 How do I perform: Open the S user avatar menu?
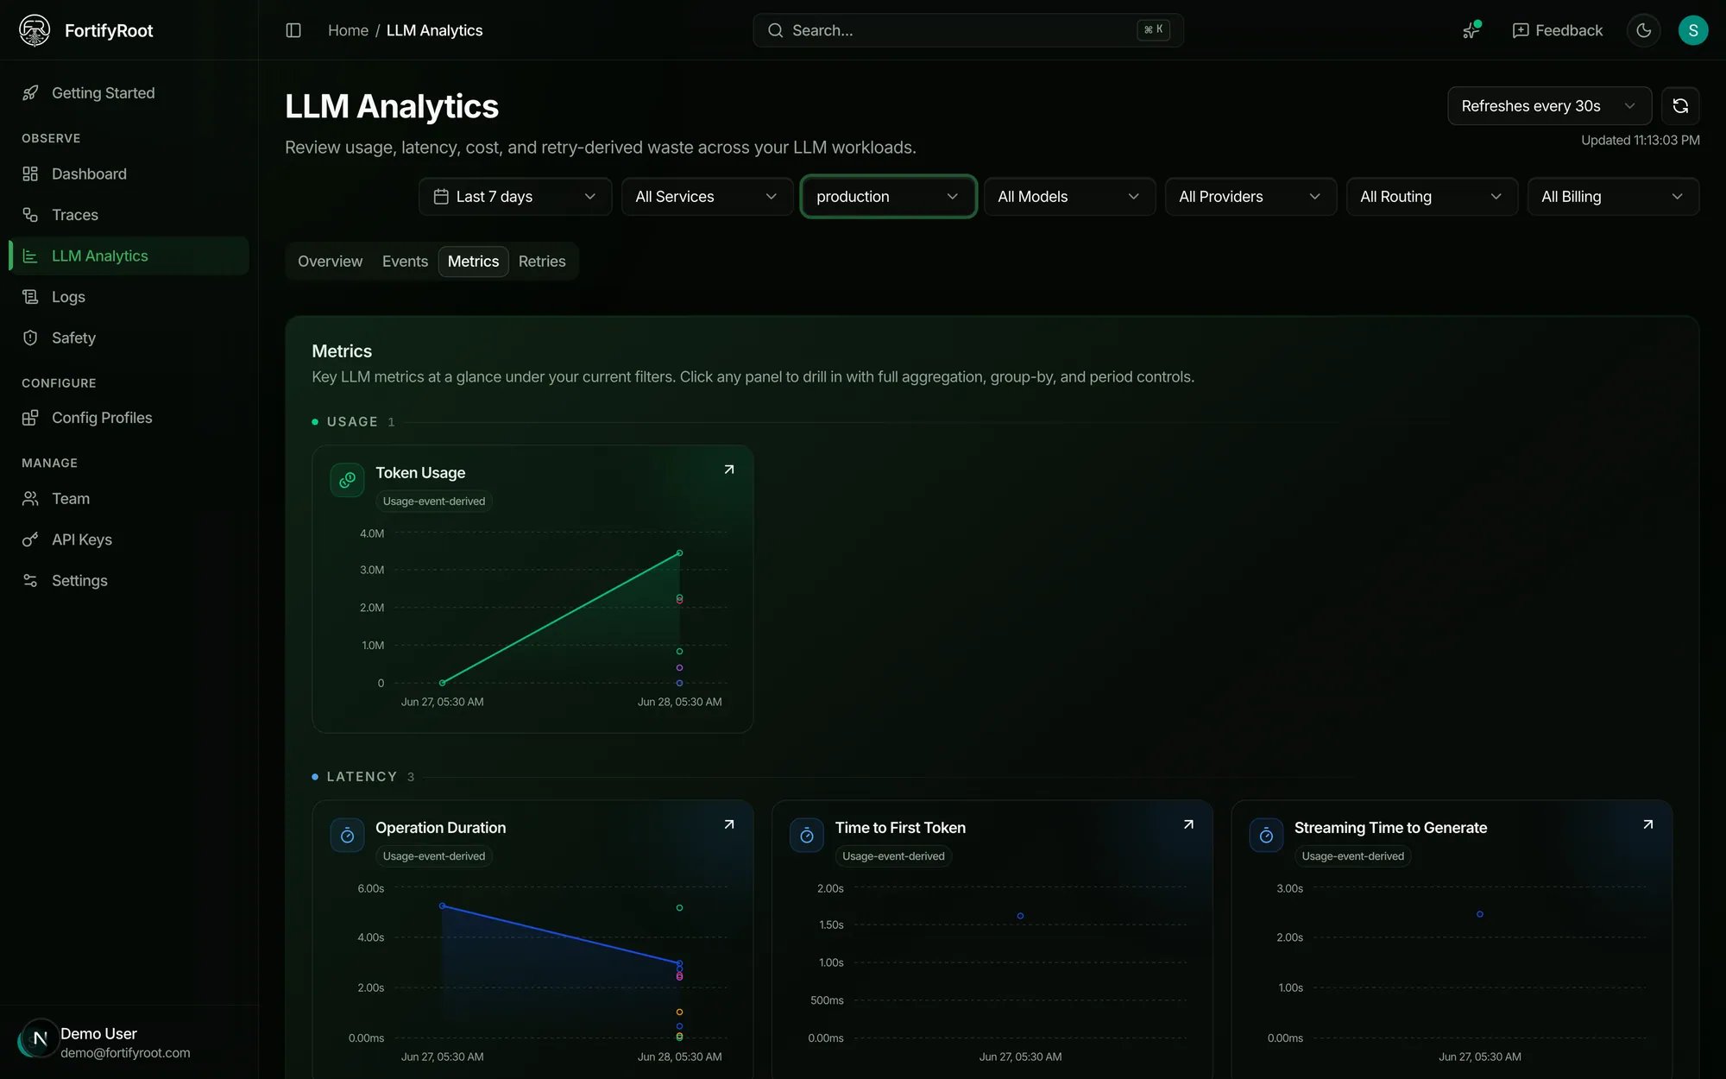1692,30
